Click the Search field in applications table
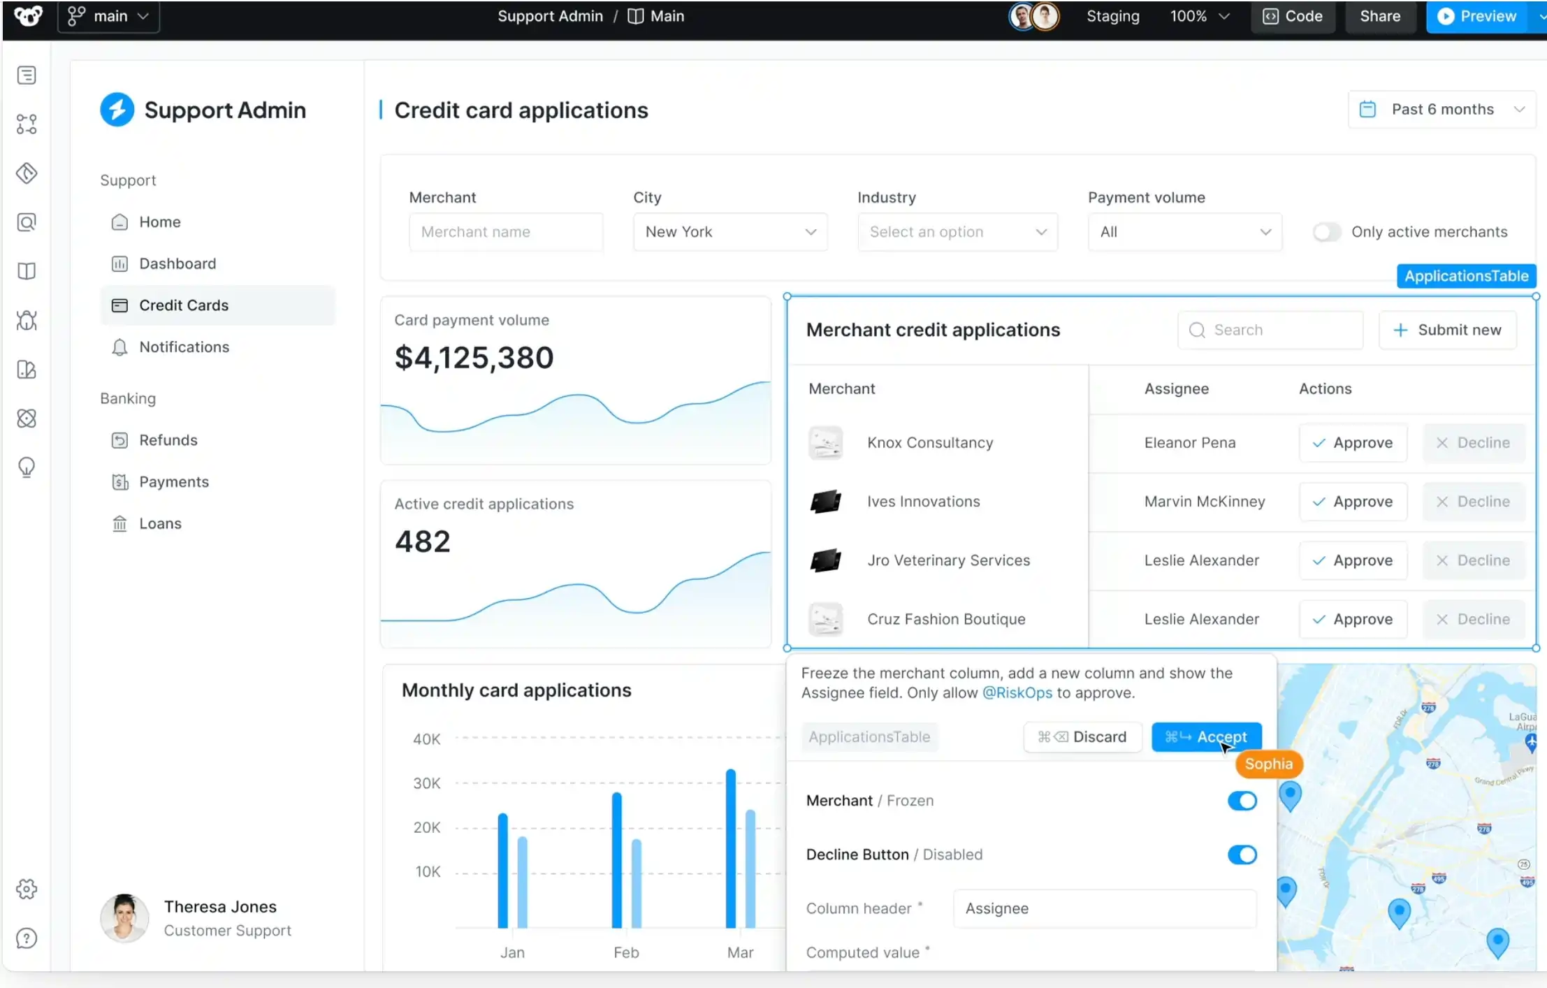This screenshot has width=1547, height=988. [x=1270, y=330]
